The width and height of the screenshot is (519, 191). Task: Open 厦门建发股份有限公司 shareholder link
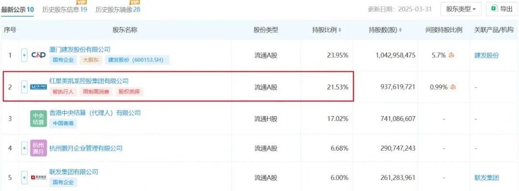(80, 49)
